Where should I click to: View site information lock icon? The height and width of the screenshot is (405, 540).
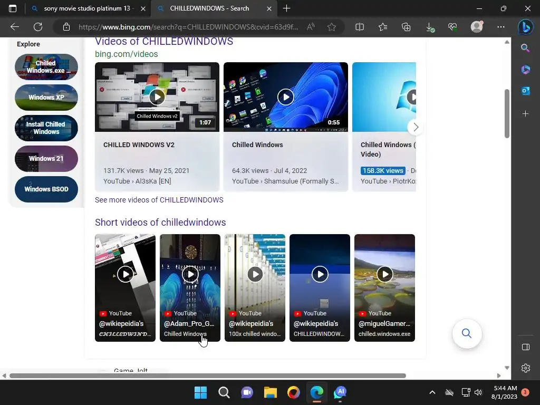coord(66,27)
